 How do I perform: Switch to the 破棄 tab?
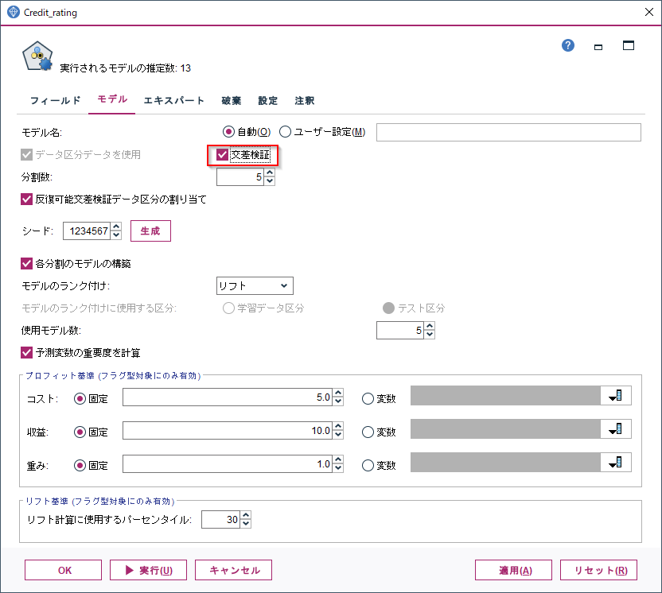232,100
